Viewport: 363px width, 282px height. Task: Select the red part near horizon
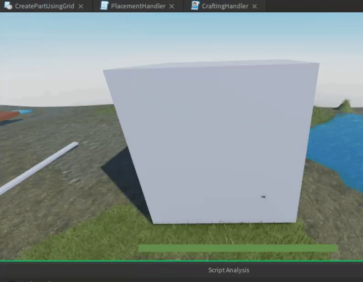pyautogui.click(x=9, y=115)
